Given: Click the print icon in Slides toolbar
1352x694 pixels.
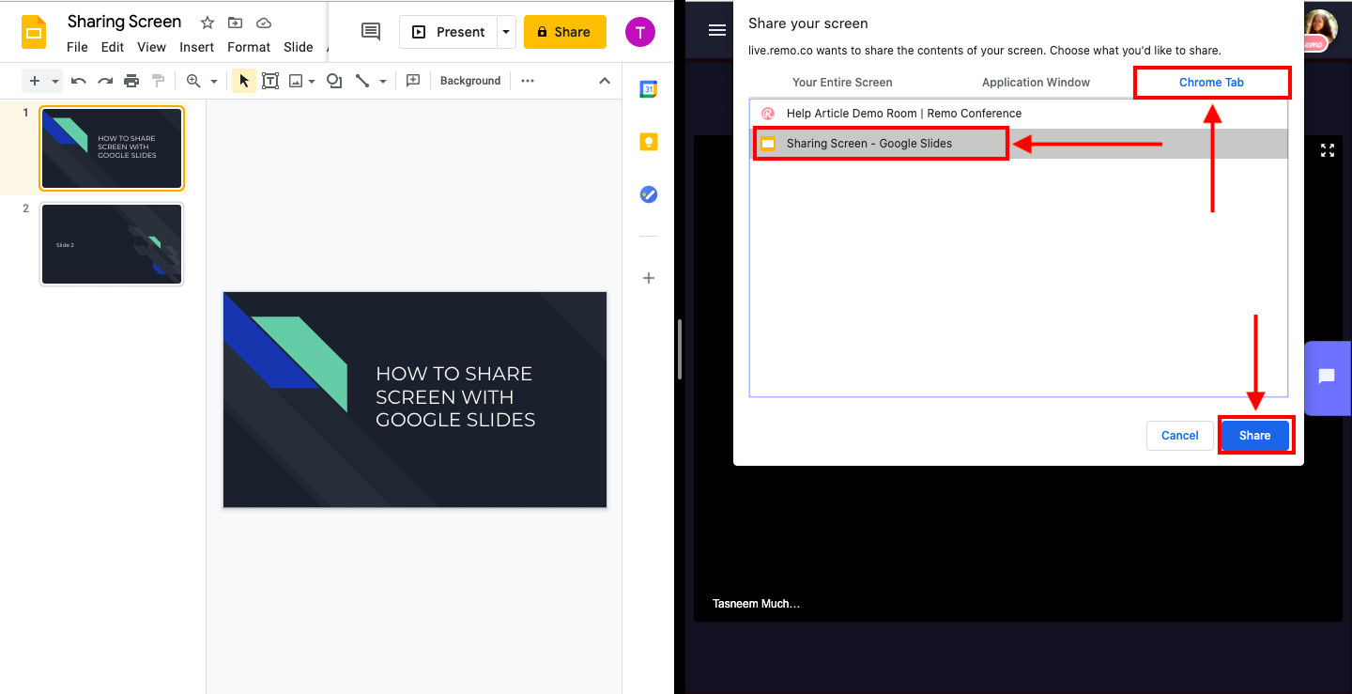Looking at the screenshot, I should [x=131, y=81].
